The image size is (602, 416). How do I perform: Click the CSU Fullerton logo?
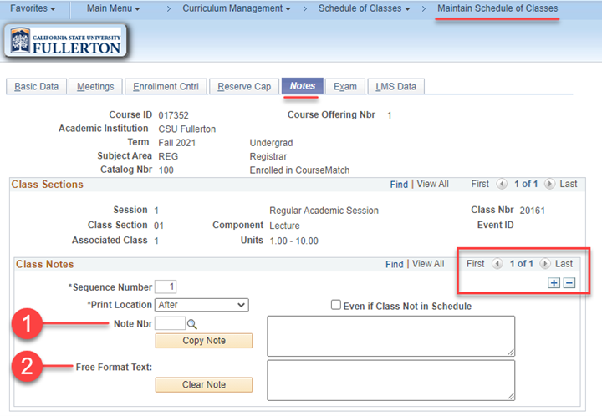66,42
